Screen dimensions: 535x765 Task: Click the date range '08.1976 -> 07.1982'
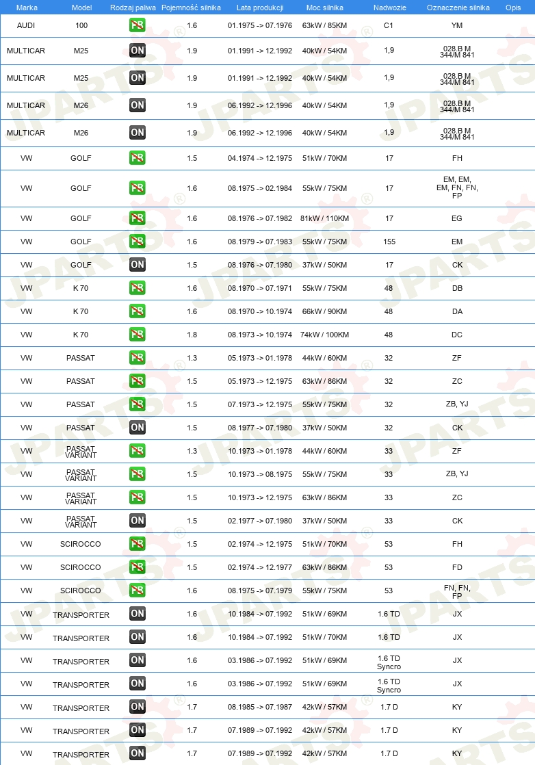pos(260,218)
